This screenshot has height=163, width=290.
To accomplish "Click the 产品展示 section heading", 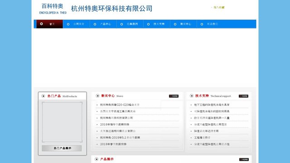I will 107,159.
